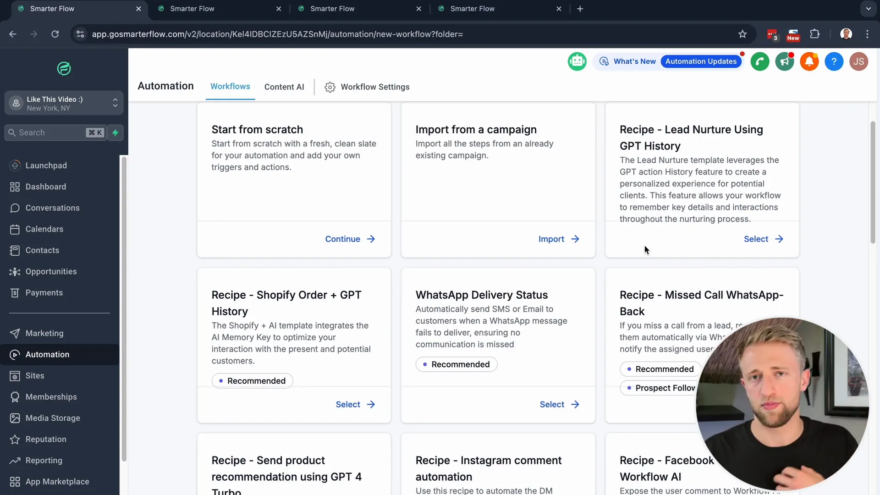The image size is (880, 495).
Task: Click the green lightning quick actions icon
Action: click(x=115, y=132)
